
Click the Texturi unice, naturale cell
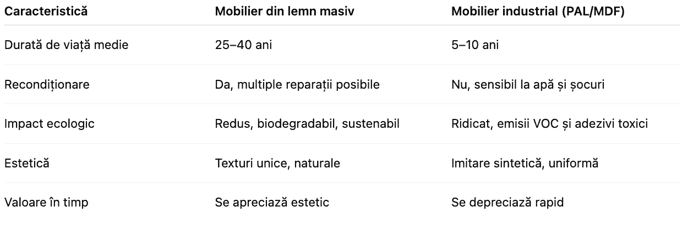(x=277, y=164)
